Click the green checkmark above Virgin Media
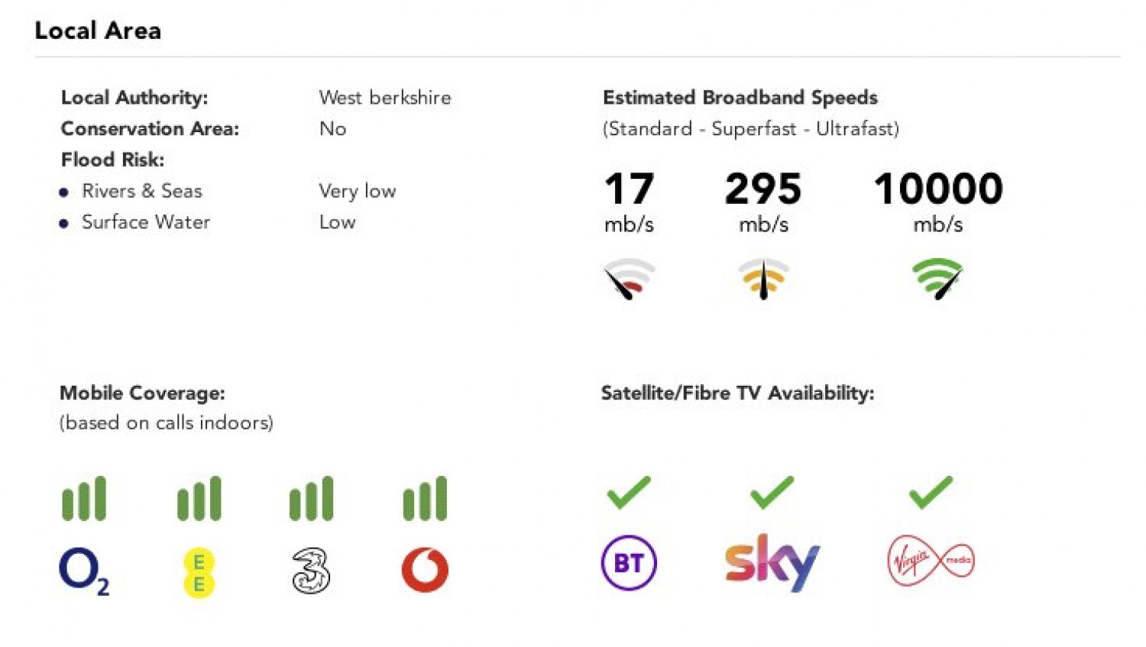 click(931, 493)
